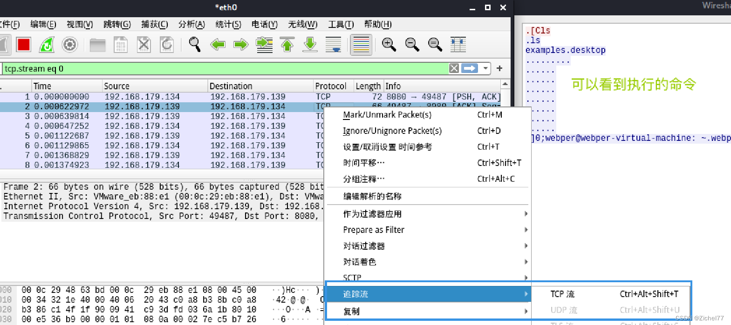731x325 pixels.
Task: Expand the 复制 submenu
Action: point(428,312)
